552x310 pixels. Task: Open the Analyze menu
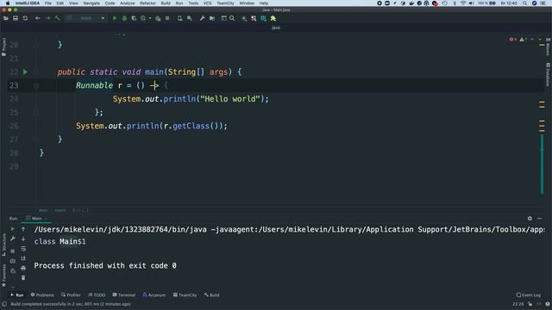pyautogui.click(x=127, y=3)
